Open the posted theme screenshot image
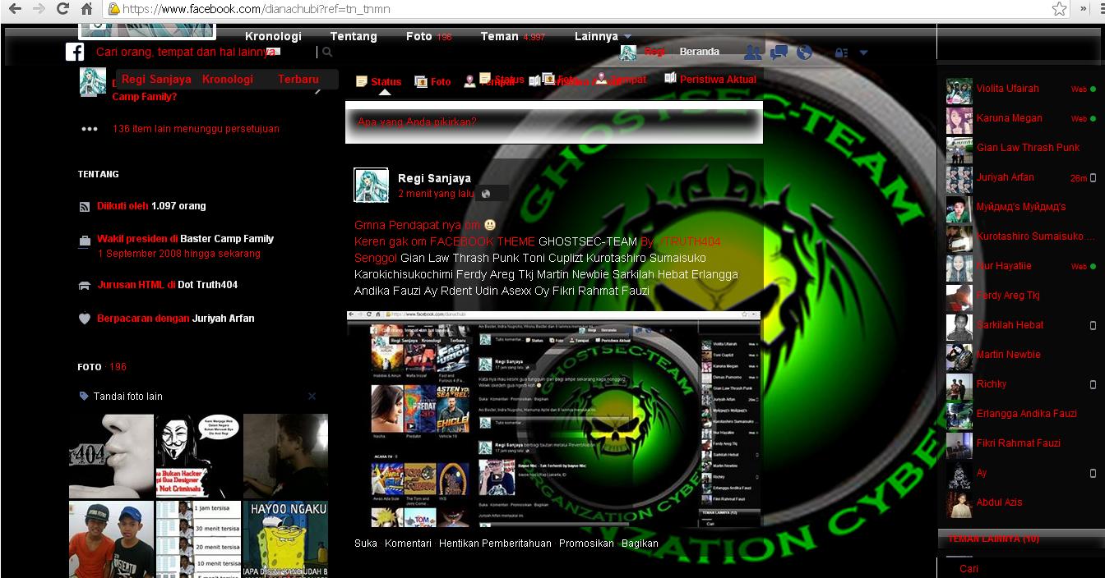Image resolution: width=1105 pixels, height=578 pixels. [554, 419]
